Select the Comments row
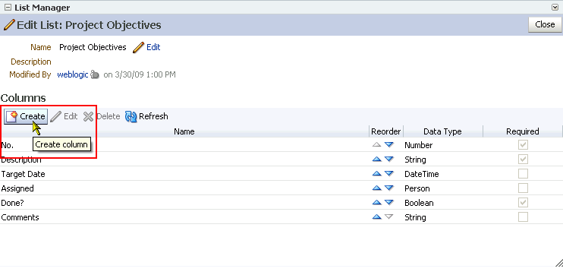The width and height of the screenshot is (563, 275). 281,217
